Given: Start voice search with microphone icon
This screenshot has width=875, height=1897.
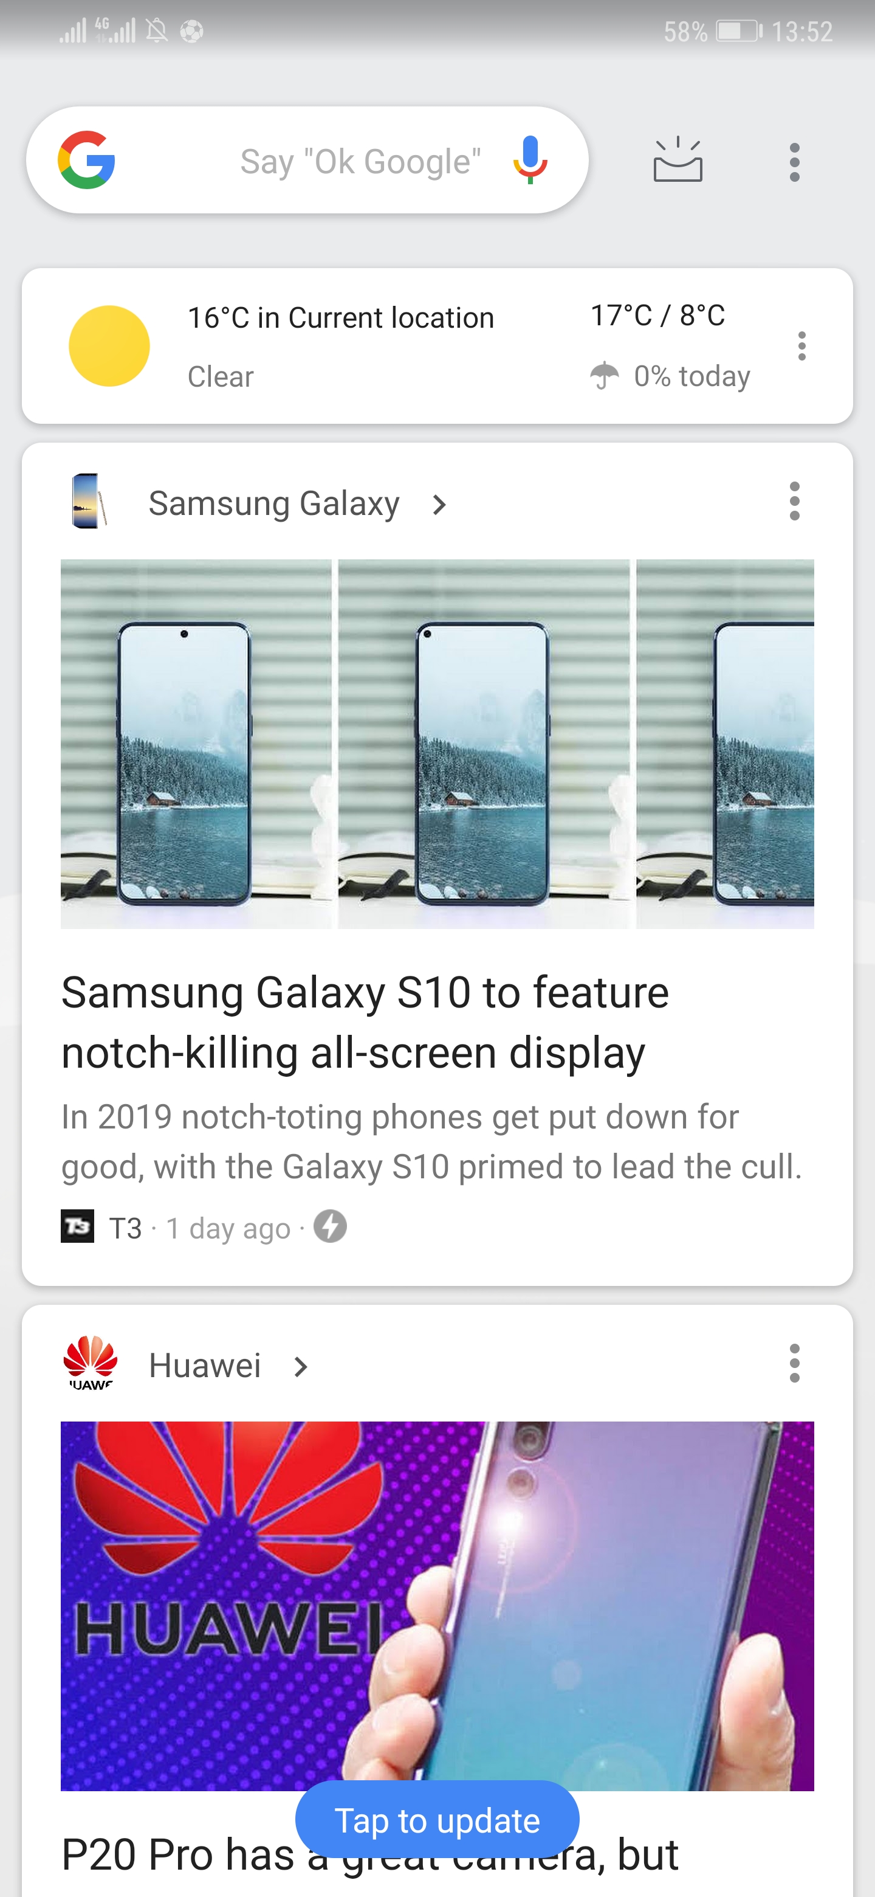Looking at the screenshot, I should (x=530, y=160).
